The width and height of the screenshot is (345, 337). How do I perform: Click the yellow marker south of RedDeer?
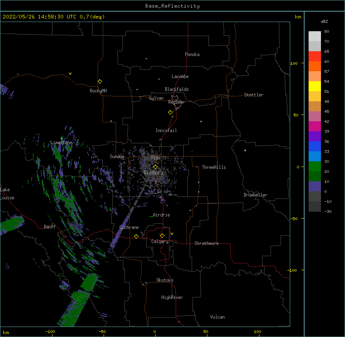click(x=170, y=112)
